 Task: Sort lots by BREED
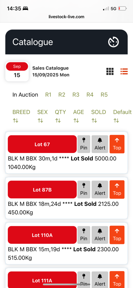click(x=21, y=116)
